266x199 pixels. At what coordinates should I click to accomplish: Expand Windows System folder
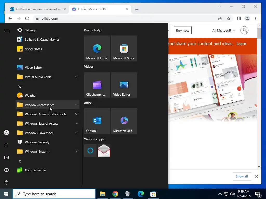pyautogui.click(x=48, y=151)
